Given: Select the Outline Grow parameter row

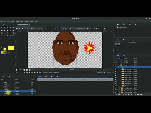Looking at the screenshot, I should (18, 88).
